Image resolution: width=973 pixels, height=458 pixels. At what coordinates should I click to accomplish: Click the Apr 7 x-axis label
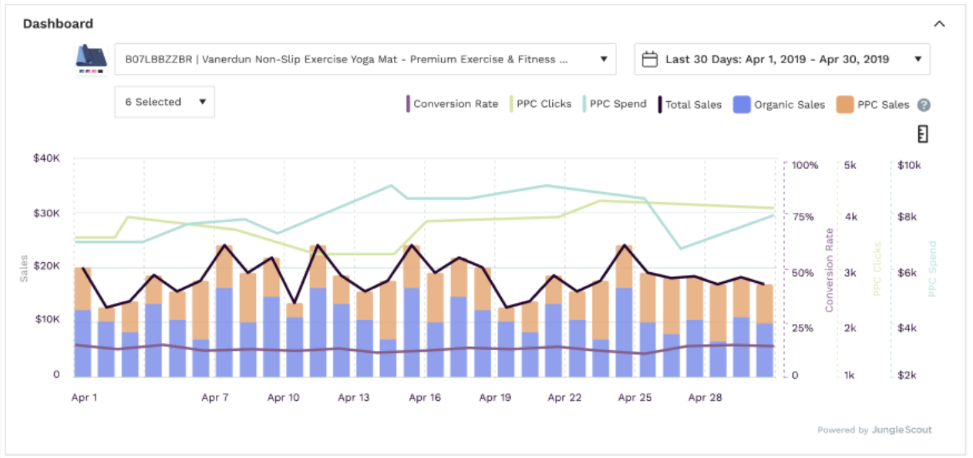tap(215, 398)
